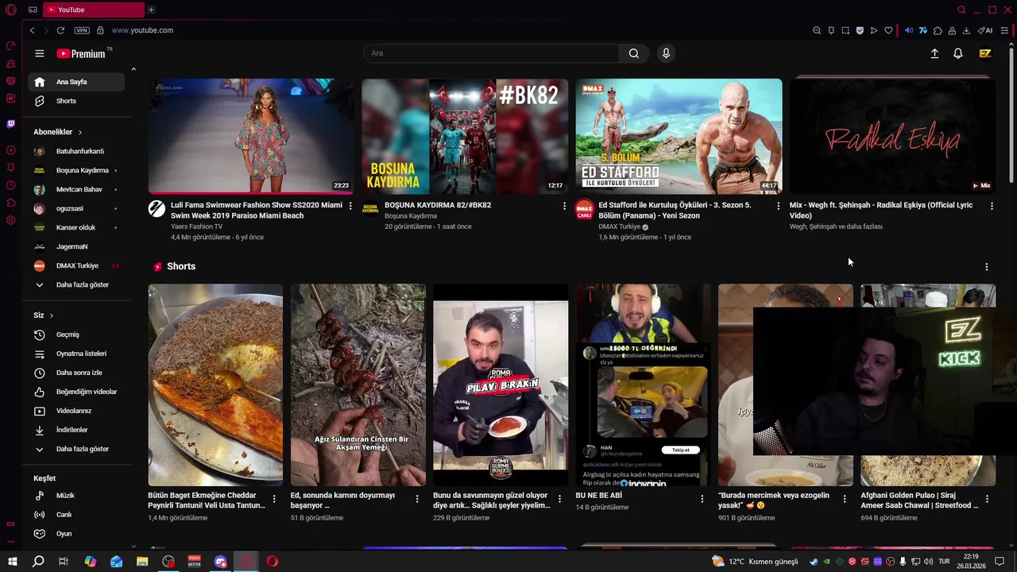Image resolution: width=1017 pixels, height=572 pixels.
Task: Open the Opera sidebar settings gear
Action: [x=11, y=220]
